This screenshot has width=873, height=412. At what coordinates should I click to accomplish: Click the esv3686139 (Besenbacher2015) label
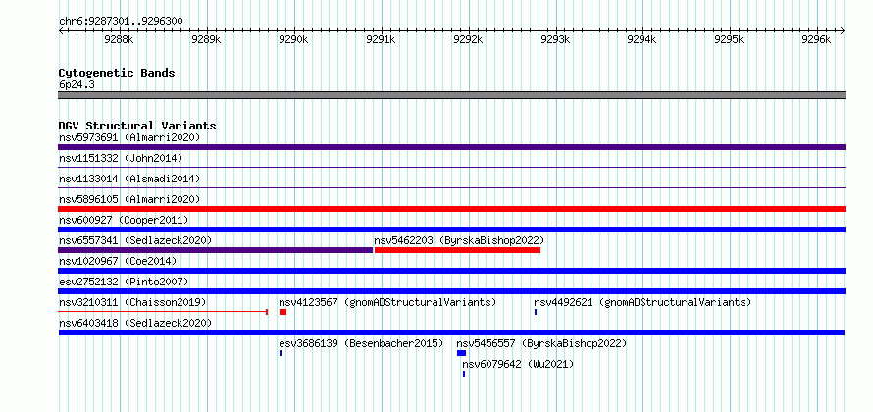click(x=361, y=343)
